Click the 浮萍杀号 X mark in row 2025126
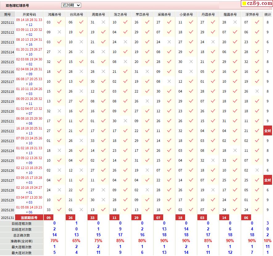The height and width of the screenshot is (256, 273). (257, 170)
